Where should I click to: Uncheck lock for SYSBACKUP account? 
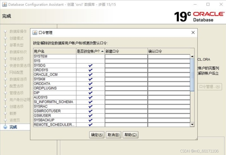pos(90,120)
